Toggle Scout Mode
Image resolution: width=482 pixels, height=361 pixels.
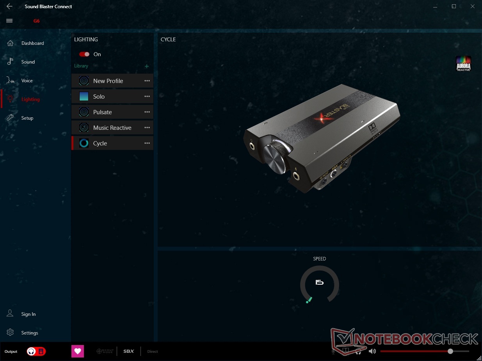(x=105, y=351)
